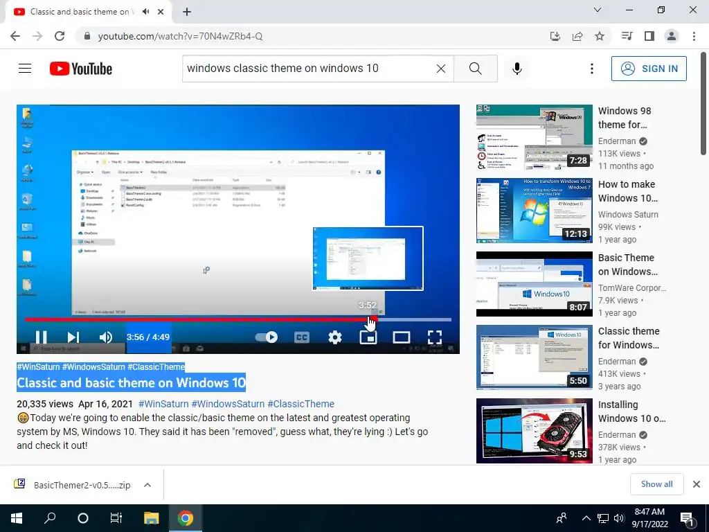The image size is (709, 532).
Task: Open Installing Windows 10 video thumbnail
Action: tap(534, 431)
